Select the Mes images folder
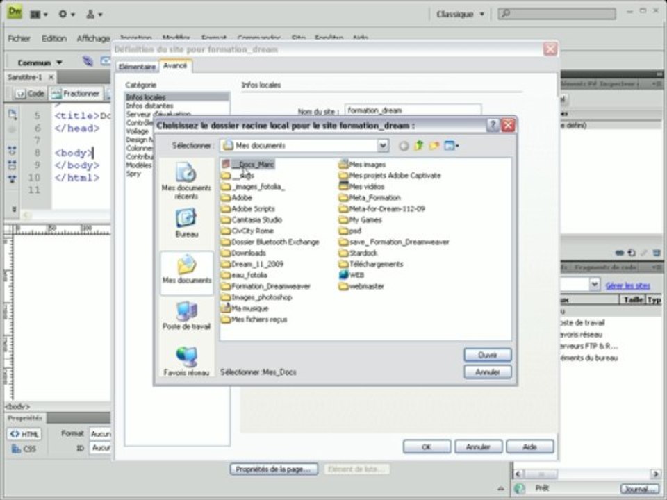This screenshot has height=500, width=667. (x=363, y=164)
